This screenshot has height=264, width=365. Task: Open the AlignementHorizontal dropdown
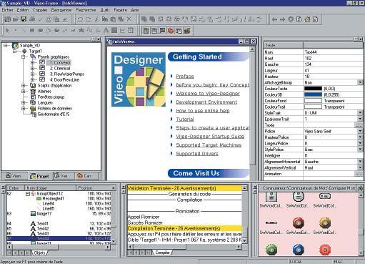(x=360, y=162)
